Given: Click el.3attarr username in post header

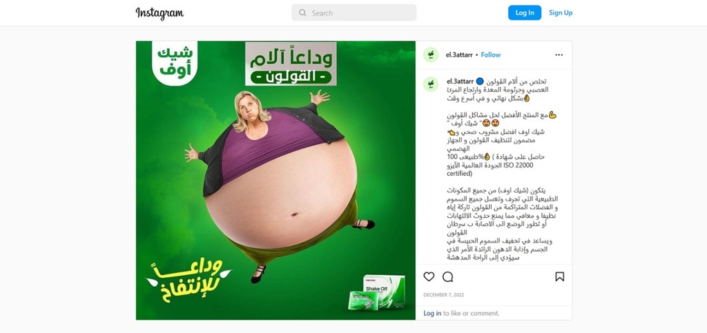Looking at the screenshot, I should pyautogui.click(x=459, y=55).
